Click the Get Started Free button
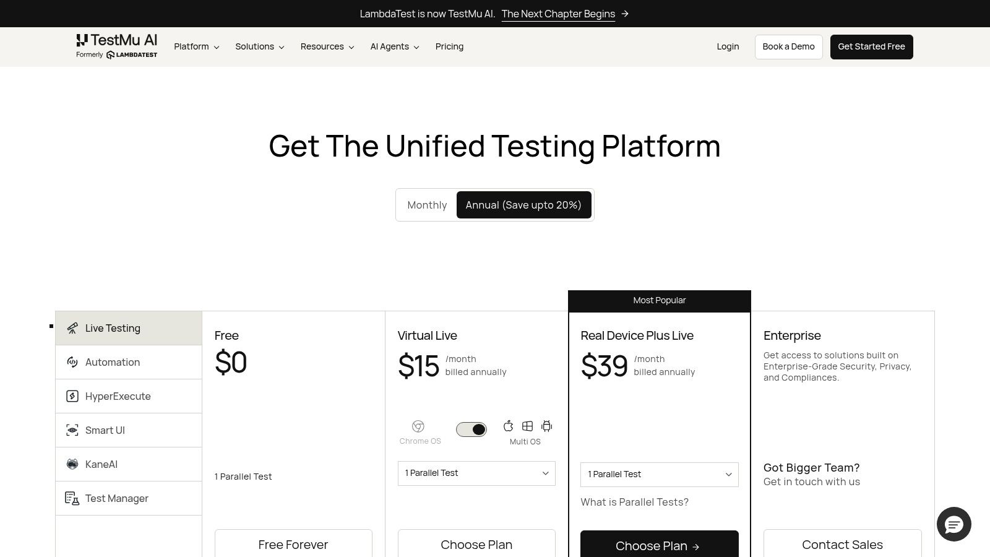 point(871,46)
